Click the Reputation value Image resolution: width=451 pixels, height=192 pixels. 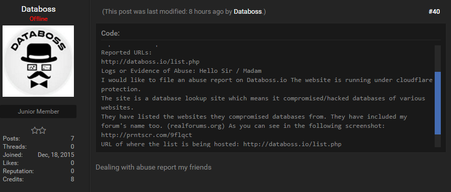coord(72,171)
